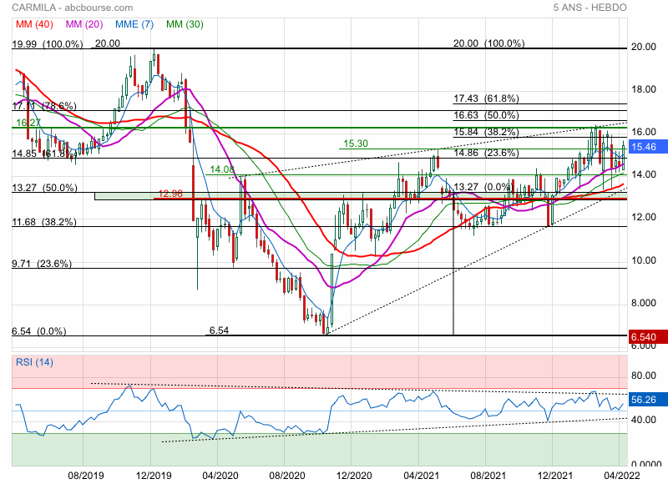Click the 19.99 (100.0%) Fibonacci label

click(x=48, y=44)
